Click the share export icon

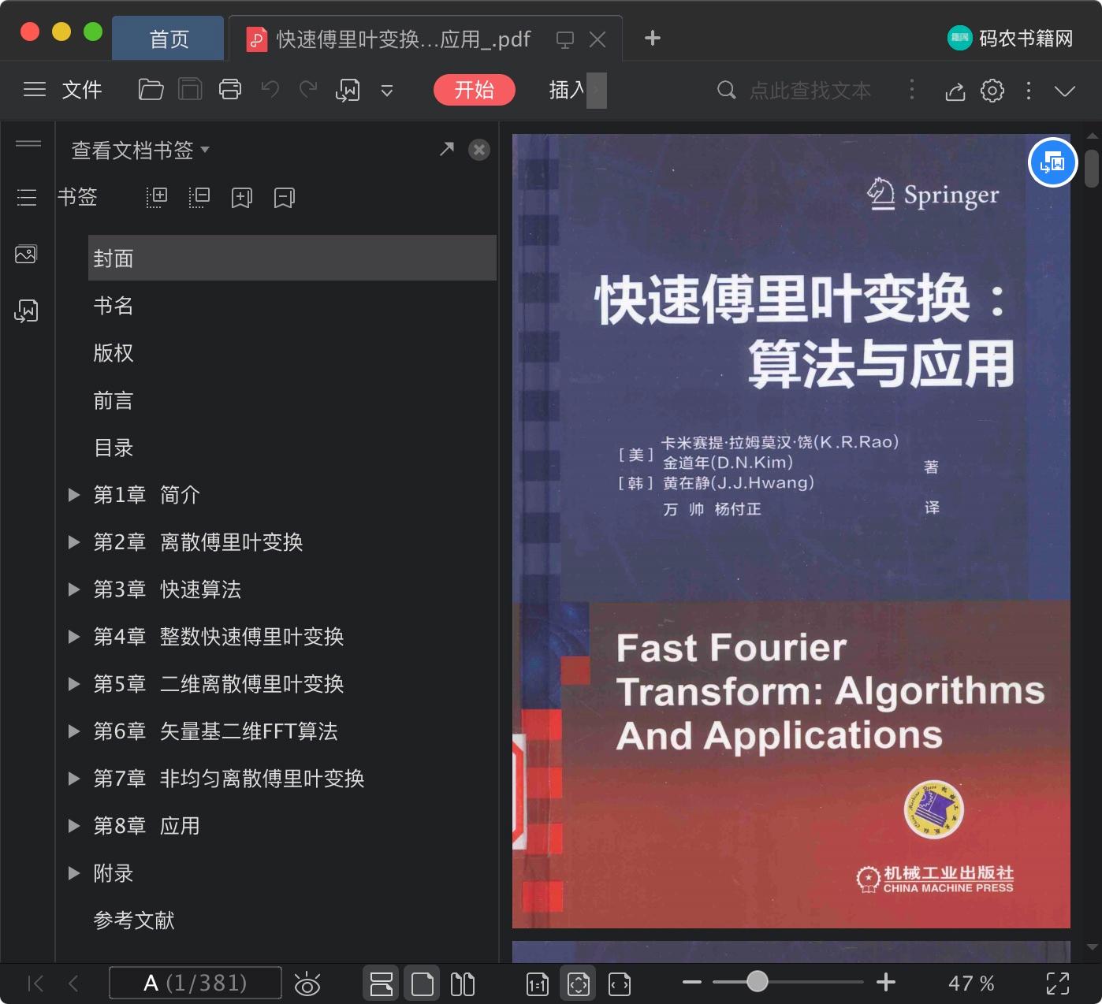click(955, 91)
